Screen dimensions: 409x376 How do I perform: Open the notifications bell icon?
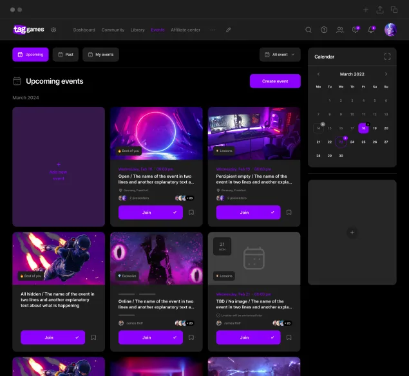(x=371, y=30)
